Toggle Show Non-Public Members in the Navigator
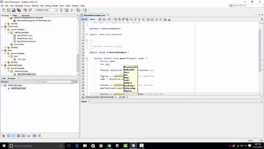 19,136
